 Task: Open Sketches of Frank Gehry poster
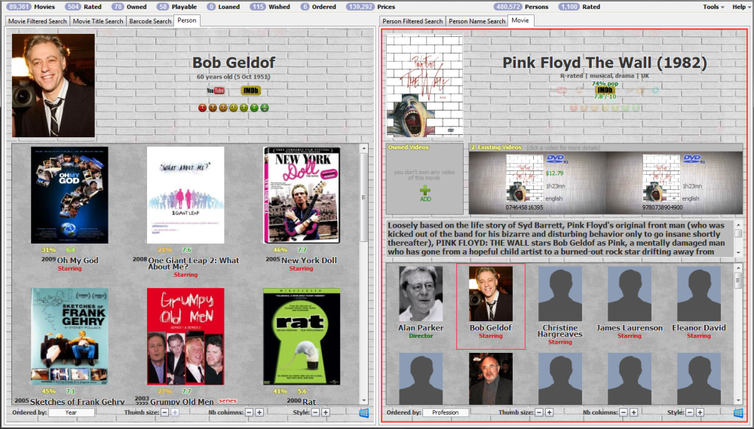[x=69, y=336]
